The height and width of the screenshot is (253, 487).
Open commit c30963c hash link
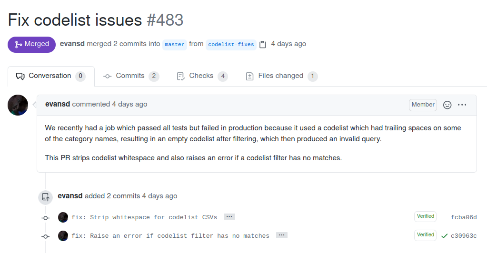click(464, 236)
